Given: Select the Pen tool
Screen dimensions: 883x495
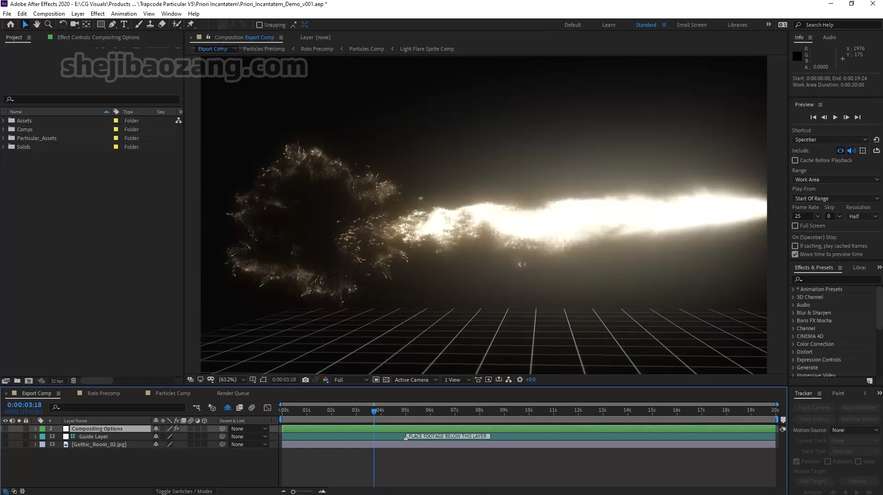Looking at the screenshot, I should 112,24.
